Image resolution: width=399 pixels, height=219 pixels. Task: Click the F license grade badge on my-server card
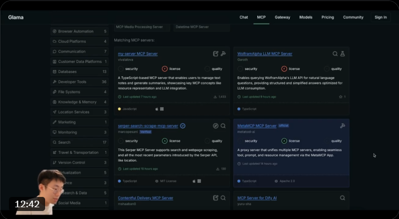pyautogui.click(x=164, y=69)
